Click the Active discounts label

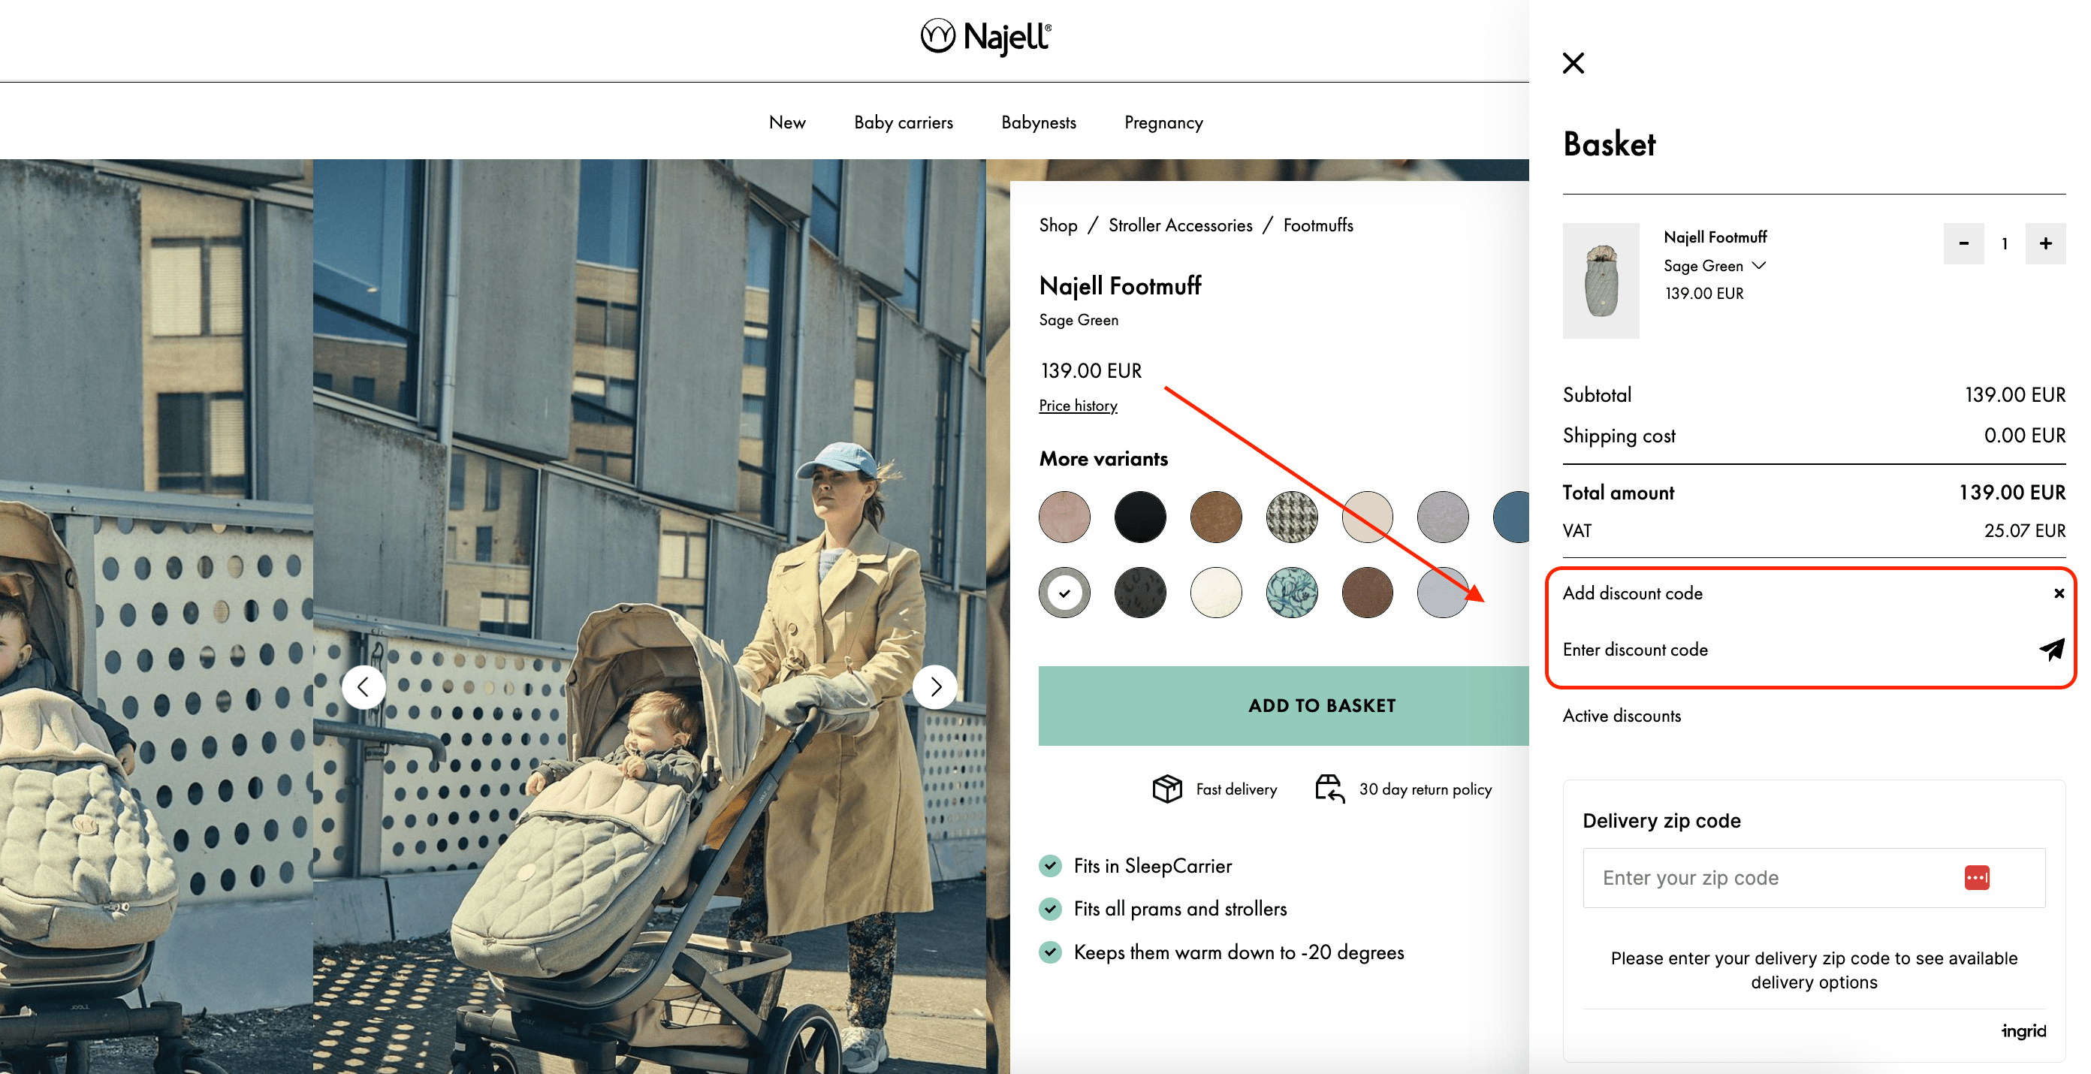(1621, 716)
